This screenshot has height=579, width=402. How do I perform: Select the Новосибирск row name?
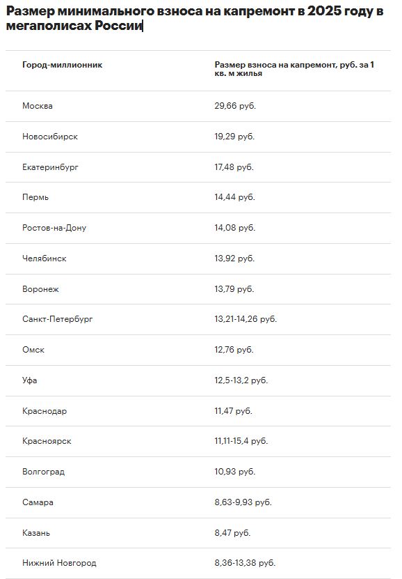[x=50, y=137]
